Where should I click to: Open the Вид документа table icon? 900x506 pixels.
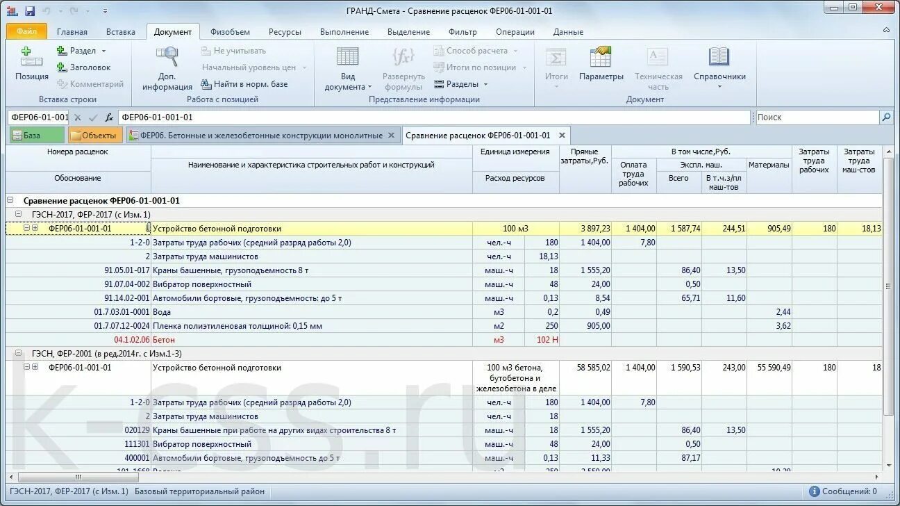[x=347, y=57]
